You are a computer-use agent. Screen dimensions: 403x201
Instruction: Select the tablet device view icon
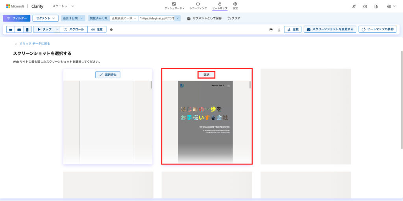pyautogui.click(x=19, y=30)
